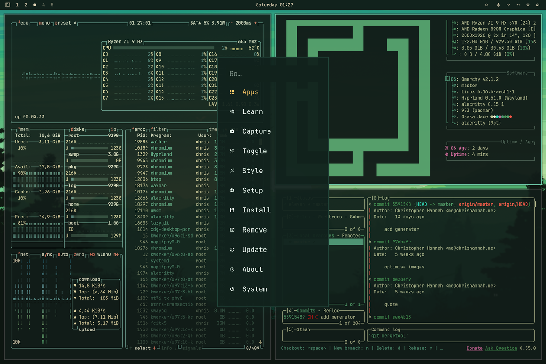The width and height of the screenshot is (546, 364).
Task: Click the Toggle icon in launcher menu
Action: pyautogui.click(x=232, y=151)
